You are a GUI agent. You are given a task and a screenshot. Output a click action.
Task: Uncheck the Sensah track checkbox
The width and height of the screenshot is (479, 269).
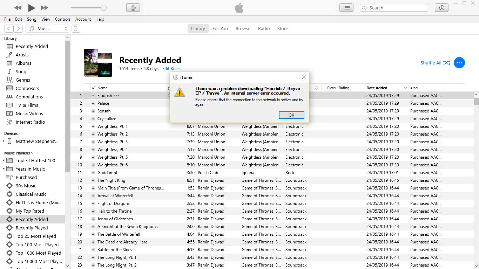pyautogui.click(x=93, y=111)
